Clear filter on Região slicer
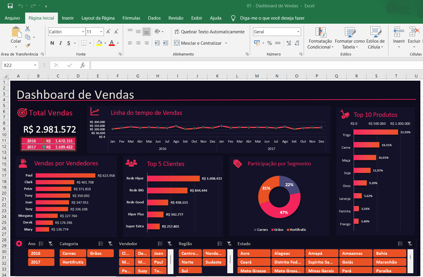The image size is (423, 277). (x=229, y=244)
